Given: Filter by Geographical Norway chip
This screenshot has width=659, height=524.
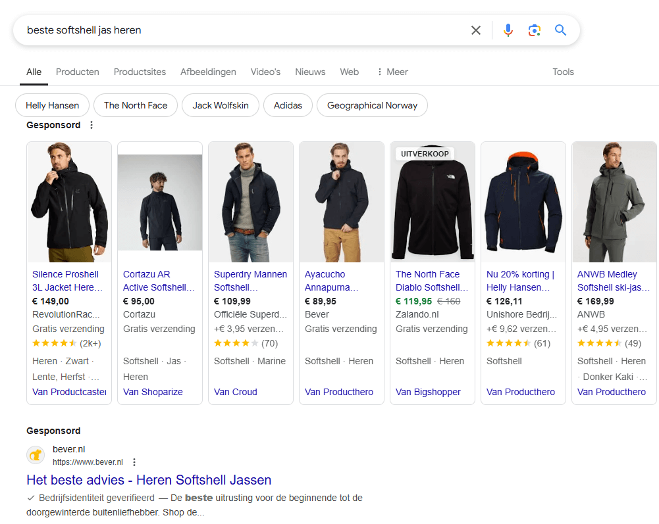Looking at the screenshot, I should [x=372, y=105].
